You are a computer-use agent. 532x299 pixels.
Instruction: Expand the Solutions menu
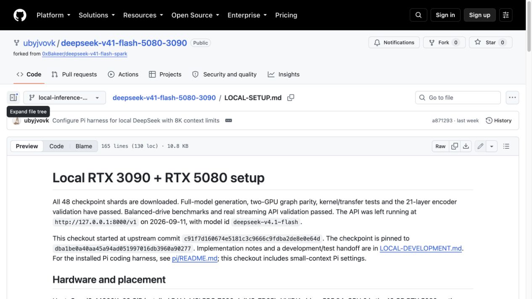click(x=97, y=15)
